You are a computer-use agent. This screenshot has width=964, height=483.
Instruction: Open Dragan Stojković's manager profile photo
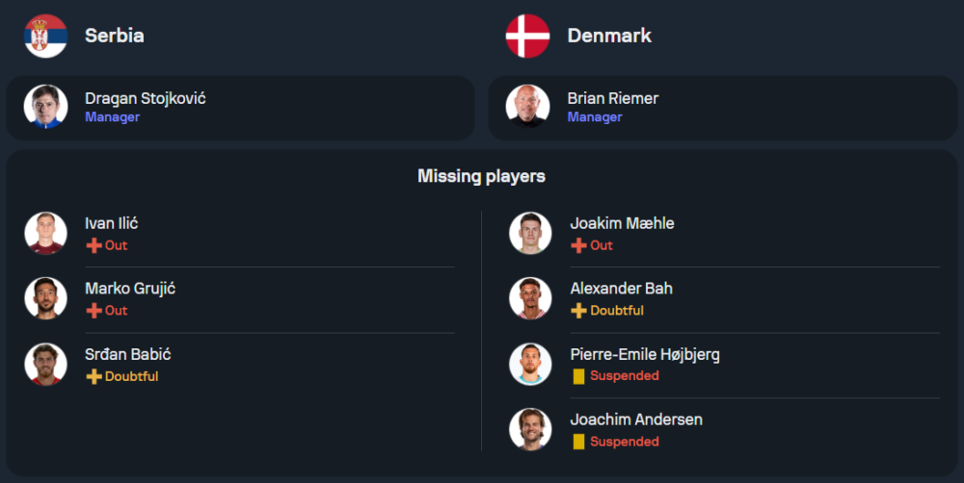pos(45,106)
